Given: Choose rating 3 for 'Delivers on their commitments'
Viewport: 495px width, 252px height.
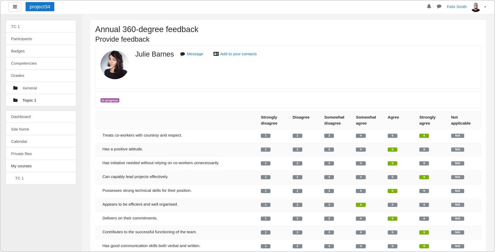Looking at the screenshot, I should 329,219.
